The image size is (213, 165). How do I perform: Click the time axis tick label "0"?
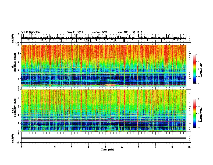(x=21, y=147)
